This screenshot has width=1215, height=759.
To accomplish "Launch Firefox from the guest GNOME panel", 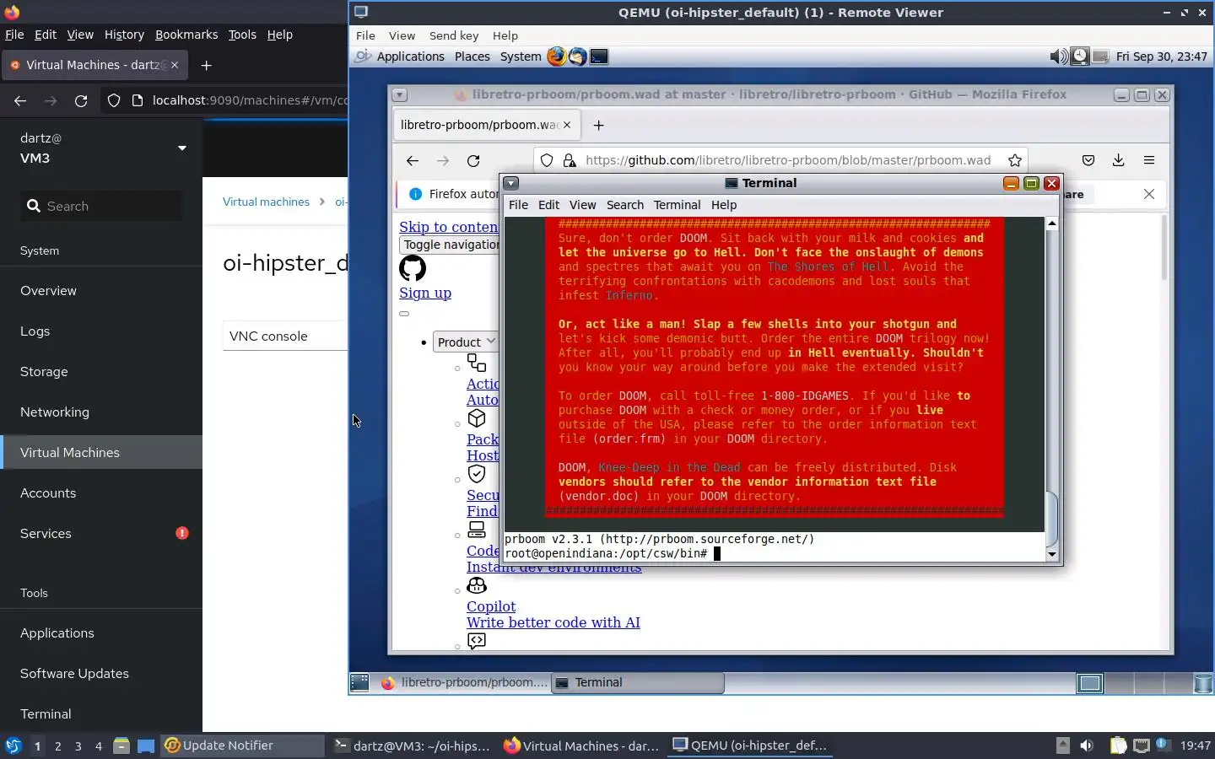I will pos(556,57).
